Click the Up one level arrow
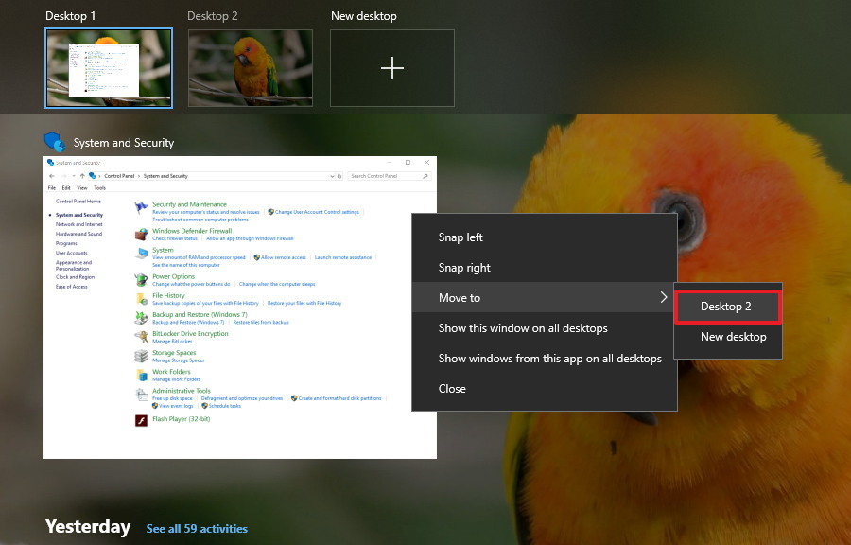 [82, 176]
